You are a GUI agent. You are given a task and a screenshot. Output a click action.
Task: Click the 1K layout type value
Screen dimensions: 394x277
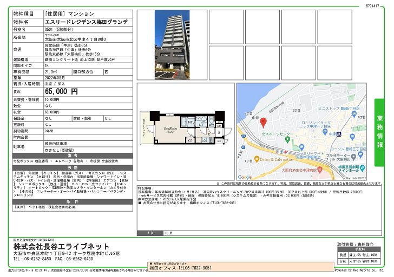(x=47, y=66)
